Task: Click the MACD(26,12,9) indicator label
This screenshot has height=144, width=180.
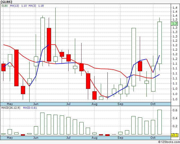Action: coord(11,108)
